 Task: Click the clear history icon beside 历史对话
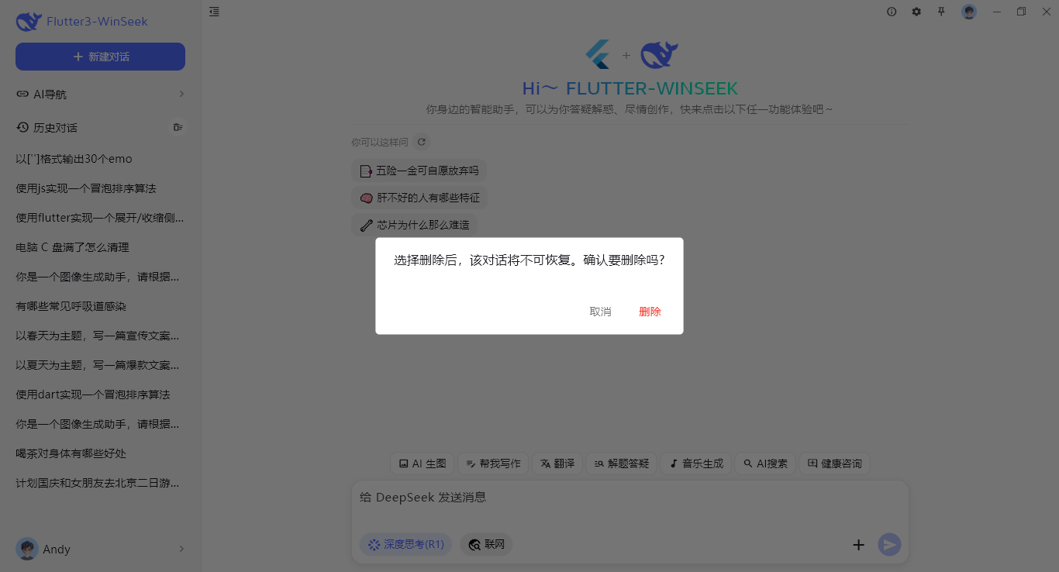[x=178, y=127]
